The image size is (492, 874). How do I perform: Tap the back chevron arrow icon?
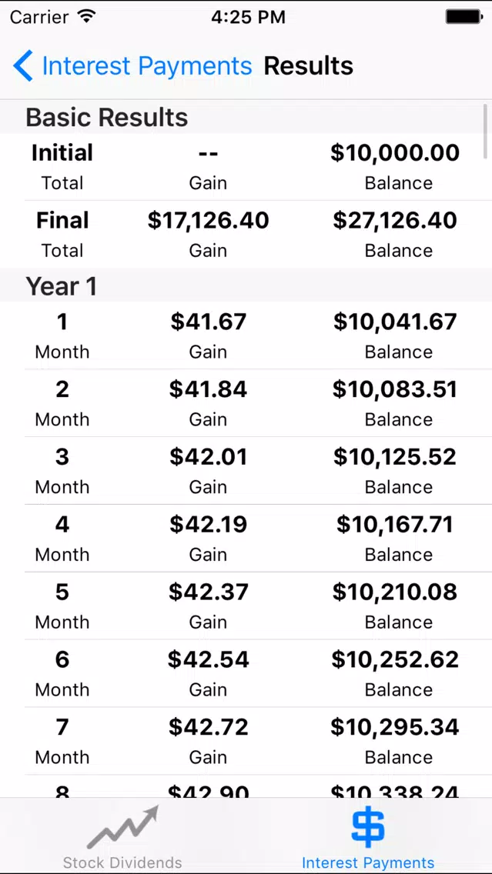tap(23, 65)
